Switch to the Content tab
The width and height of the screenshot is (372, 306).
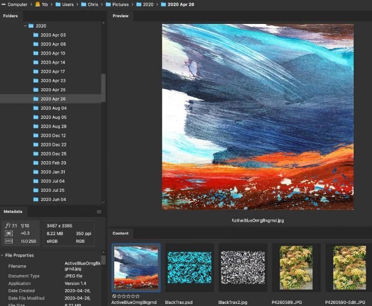(120, 233)
